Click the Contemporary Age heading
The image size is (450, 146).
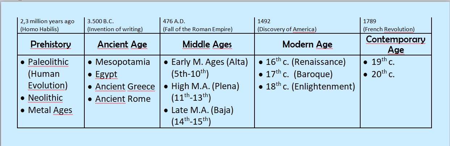click(396, 44)
